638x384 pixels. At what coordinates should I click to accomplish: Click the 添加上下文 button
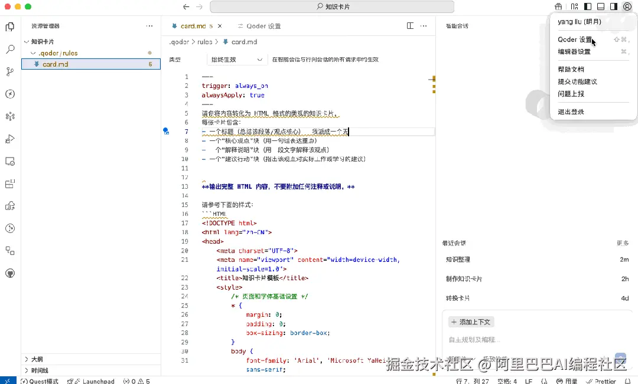[x=471, y=322]
